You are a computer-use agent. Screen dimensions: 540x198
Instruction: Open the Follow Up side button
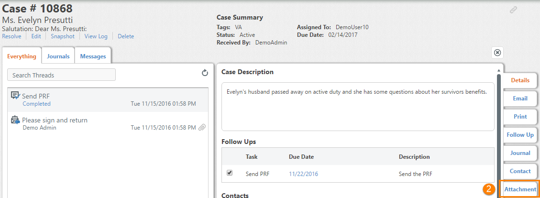pyautogui.click(x=520, y=135)
